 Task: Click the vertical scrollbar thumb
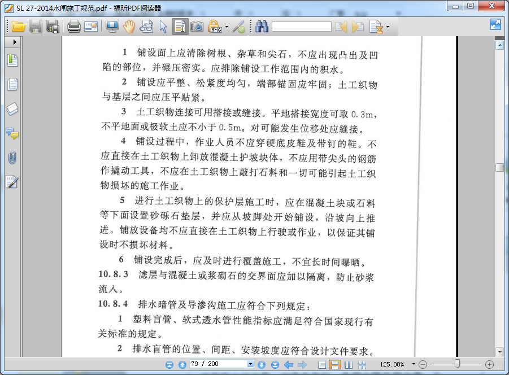499,167
